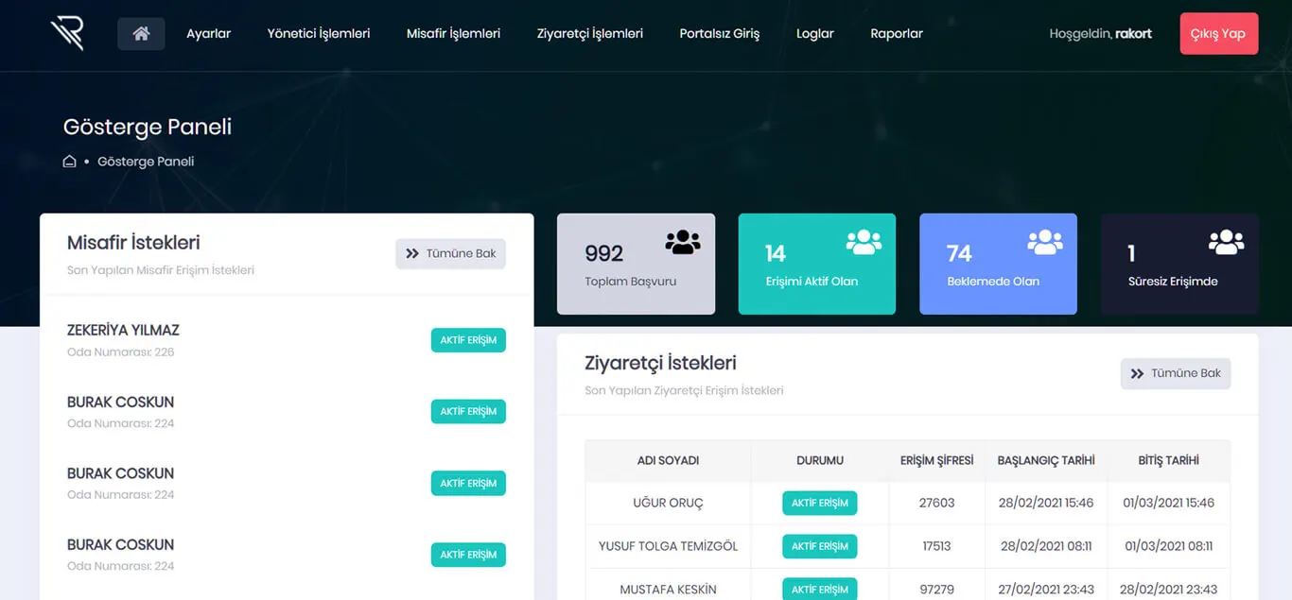Image resolution: width=1292 pixels, height=600 pixels.
Task: Click Aktif Erişim status for Uğur Oruç
Action: 819,503
